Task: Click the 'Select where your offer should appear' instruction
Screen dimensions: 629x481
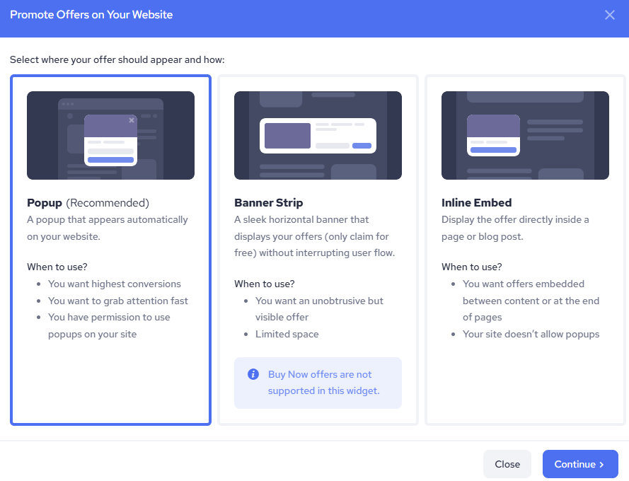Action: pyautogui.click(x=117, y=60)
